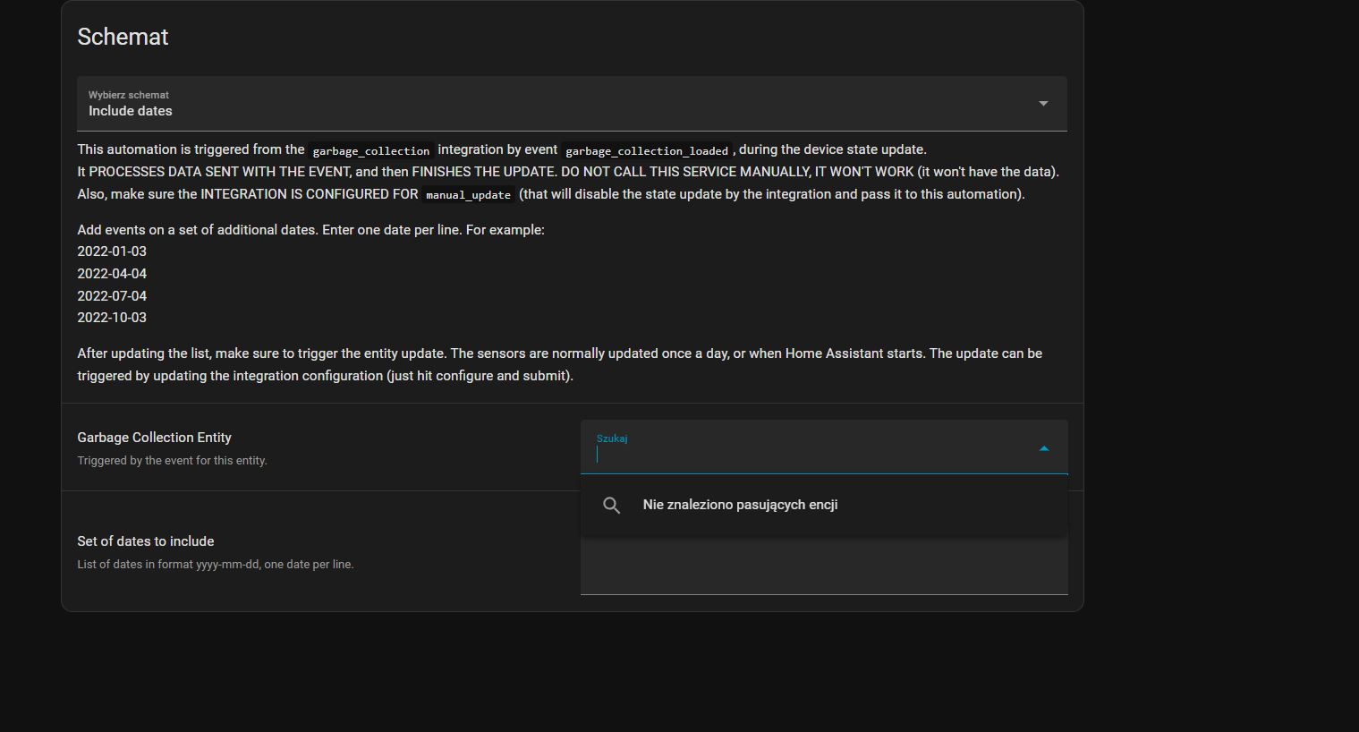Click the 'manual_update' code snippet
Screen dimensions: 1359x732
[x=468, y=195]
